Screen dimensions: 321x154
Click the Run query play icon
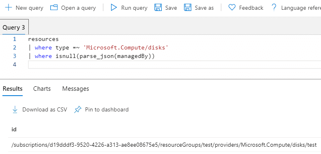(113, 8)
